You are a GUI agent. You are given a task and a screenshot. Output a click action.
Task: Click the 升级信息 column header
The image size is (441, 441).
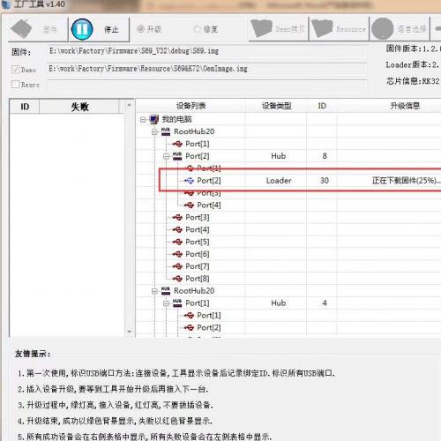(x=405, y=106)
